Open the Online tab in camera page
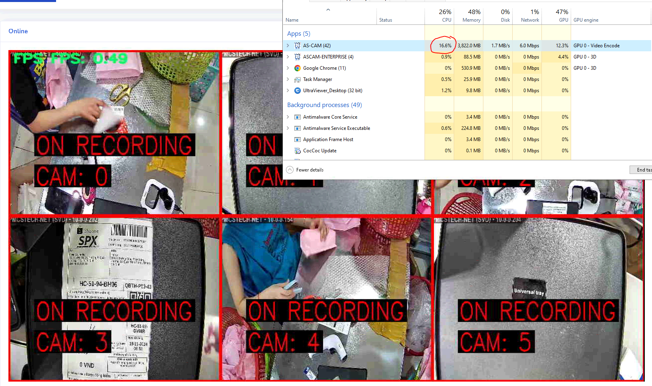This screenshot has height=386, width=652. [x=18, y=31]
